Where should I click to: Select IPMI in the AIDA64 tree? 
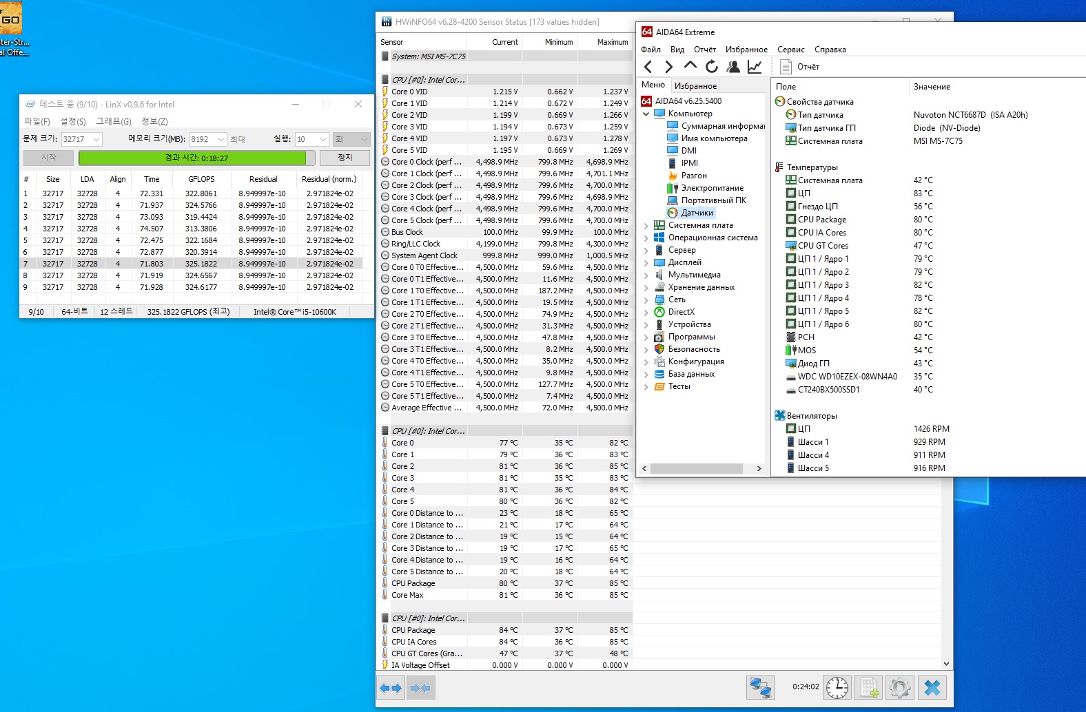[x=683, y=163]
